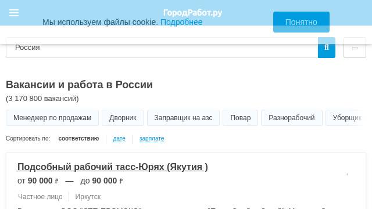Click the ГородРабот.ру site logo
Screen dimensions: 372x209
click(x=192, y=13)
